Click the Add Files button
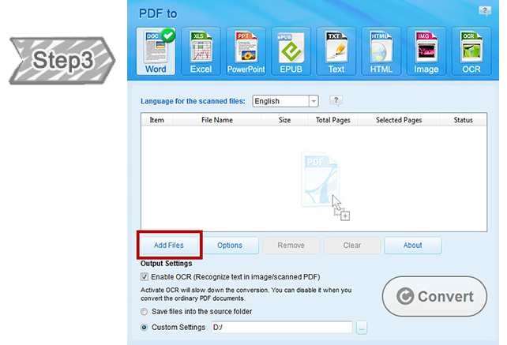Image resolution: width=507 pixels, height=345 pixels. point(170,246)
